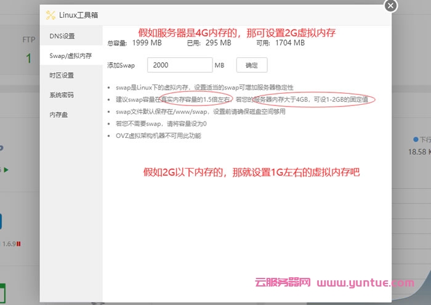Click the www.yuntue.com watermark link

(x=366, y=283)
